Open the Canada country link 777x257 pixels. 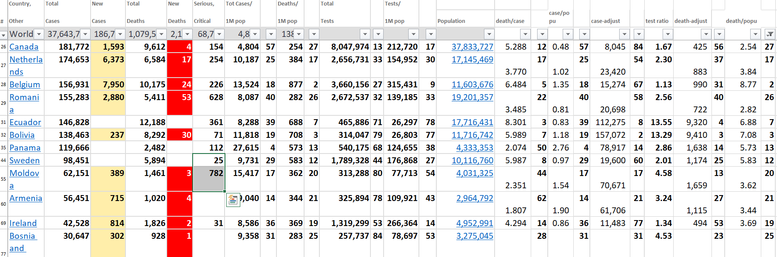24,47
